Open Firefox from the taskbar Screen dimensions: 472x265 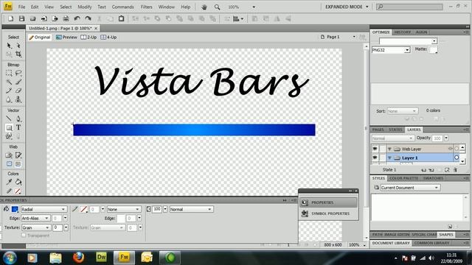tap(78, 258)
